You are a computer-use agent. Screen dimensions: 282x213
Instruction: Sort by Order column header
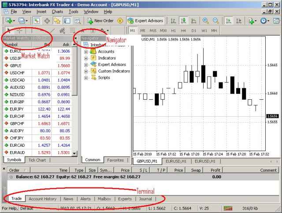coord(19,170)
